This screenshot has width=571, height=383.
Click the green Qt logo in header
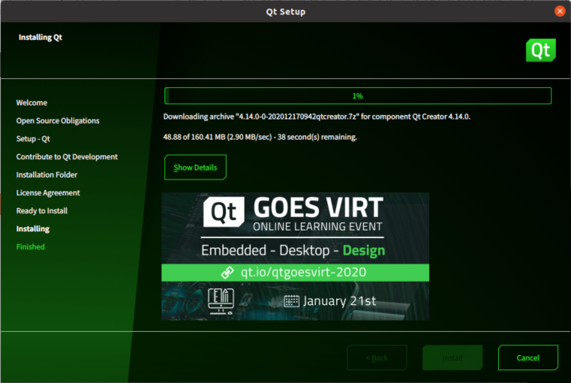[x=540, y=50]
